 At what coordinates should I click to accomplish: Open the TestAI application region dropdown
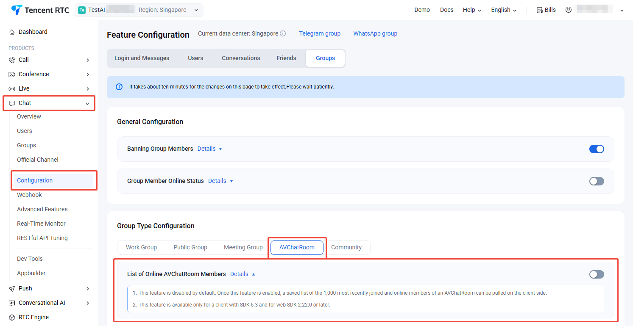[139, 10]
